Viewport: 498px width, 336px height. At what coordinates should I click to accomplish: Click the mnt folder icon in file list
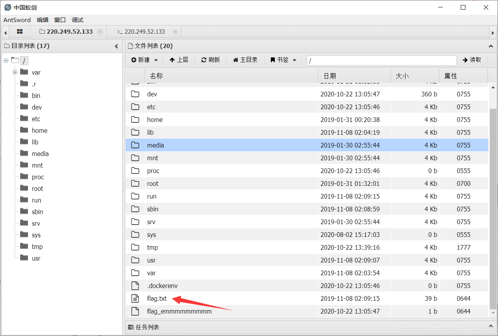[x=135, y=158]
